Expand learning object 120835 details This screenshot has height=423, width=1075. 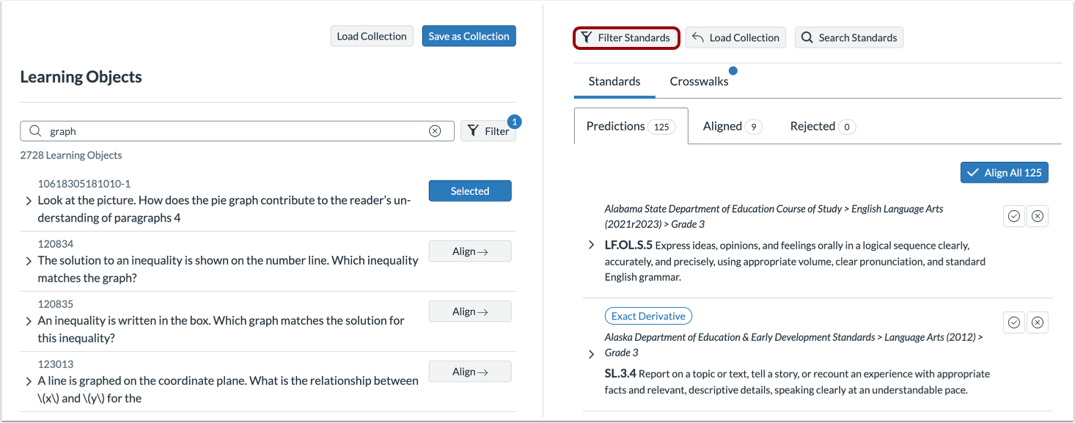tap(29, 321)
